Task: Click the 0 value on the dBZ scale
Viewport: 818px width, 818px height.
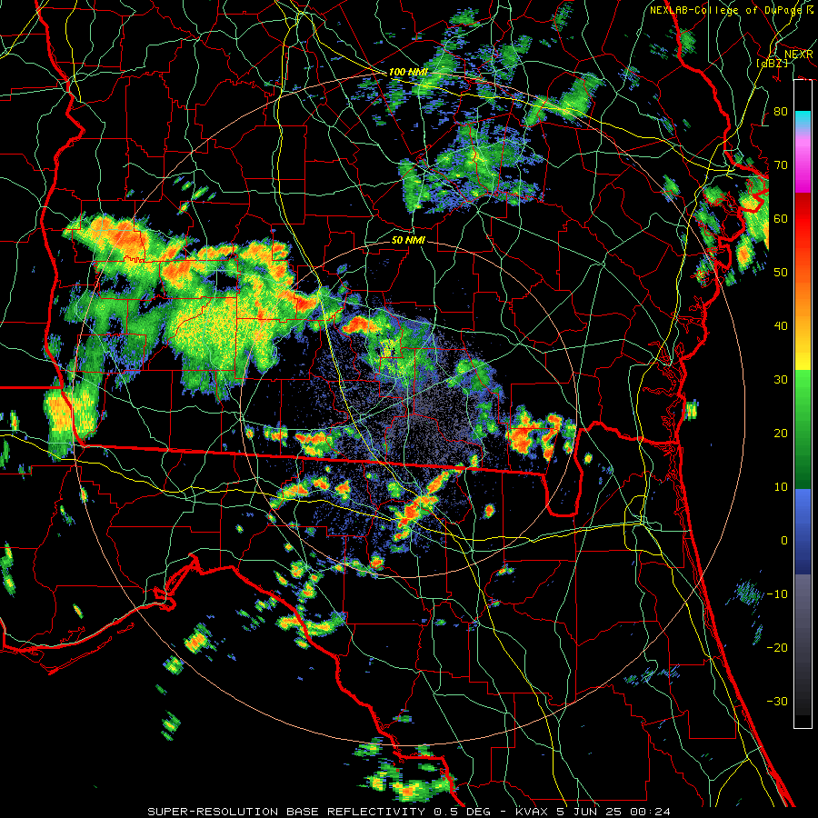Action: pyautogui.click(x=784, y=541)
